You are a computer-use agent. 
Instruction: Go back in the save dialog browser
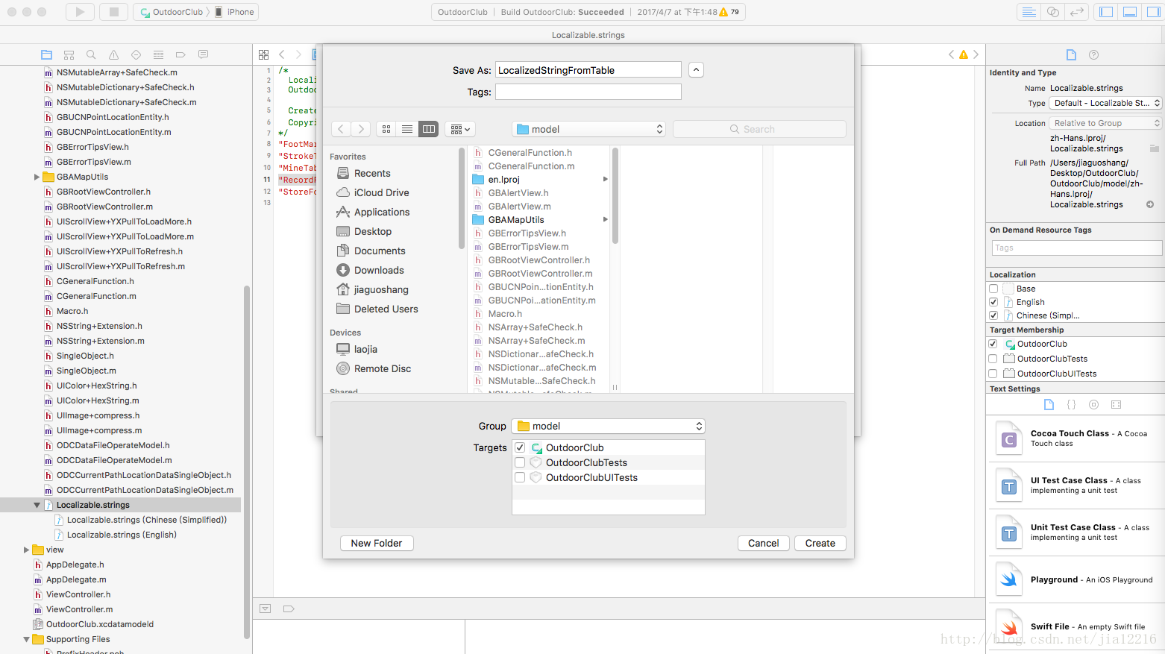(341, 129)
